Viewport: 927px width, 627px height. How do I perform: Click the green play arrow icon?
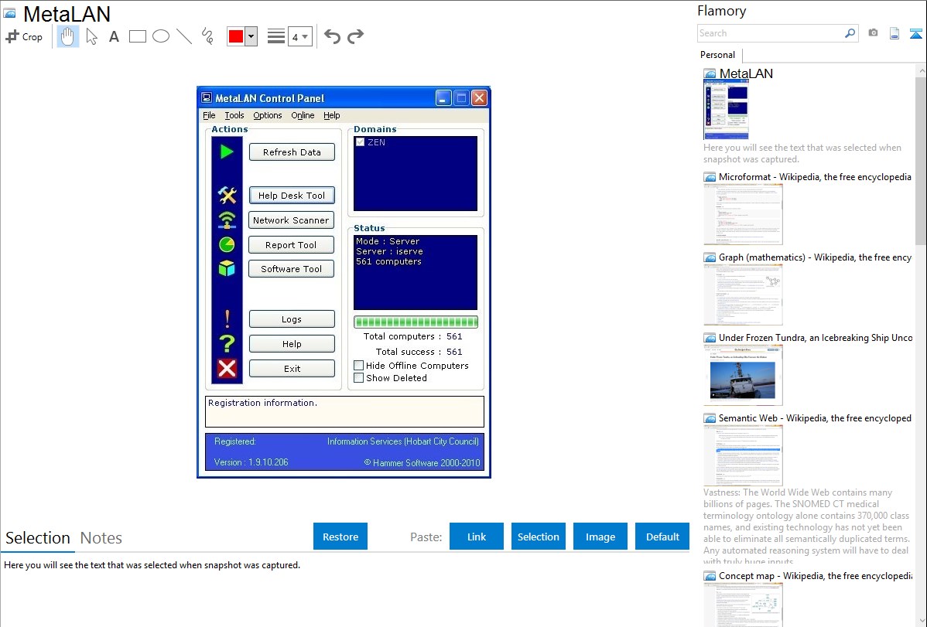[227, 152]
